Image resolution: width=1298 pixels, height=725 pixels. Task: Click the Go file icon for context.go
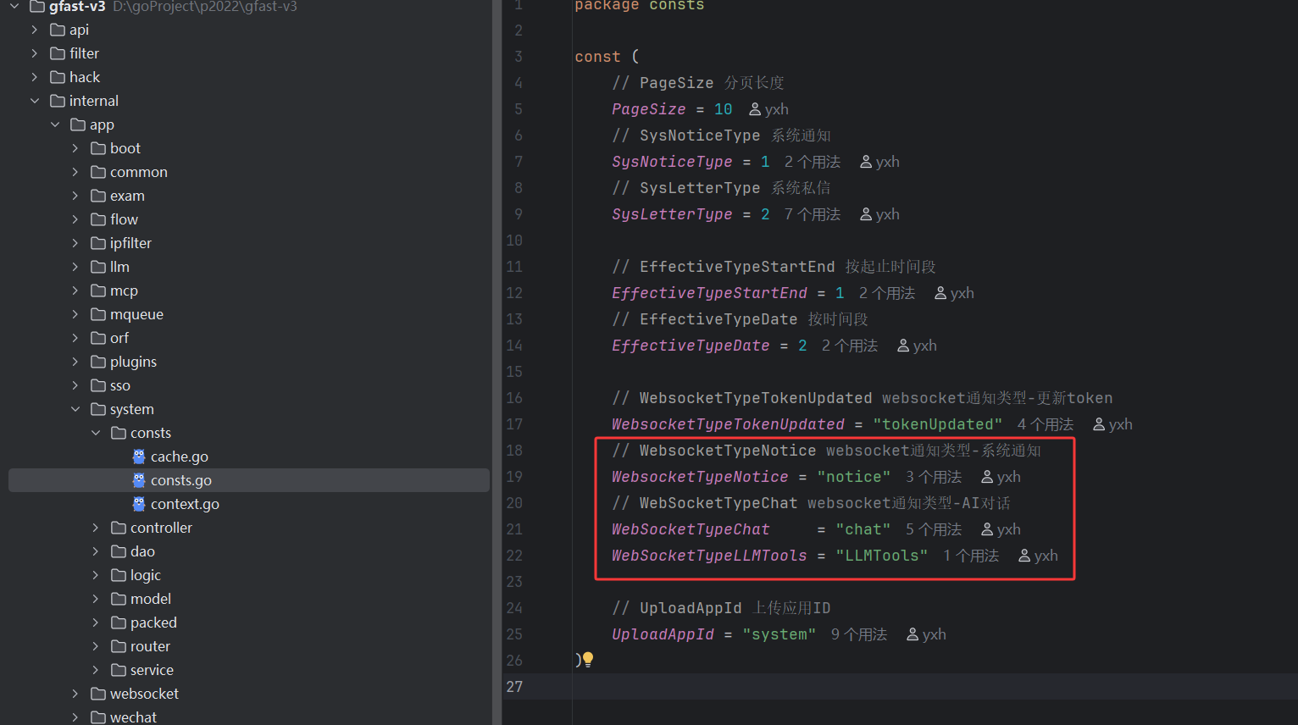(x=139, y=504)
